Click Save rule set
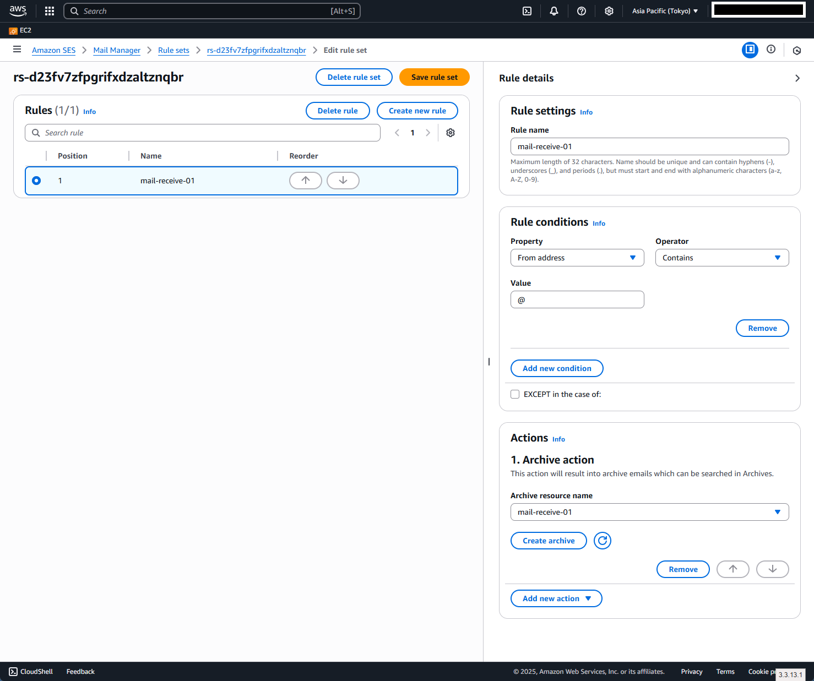Viewport: 814px width, 681px height. [x=434, y=77]
